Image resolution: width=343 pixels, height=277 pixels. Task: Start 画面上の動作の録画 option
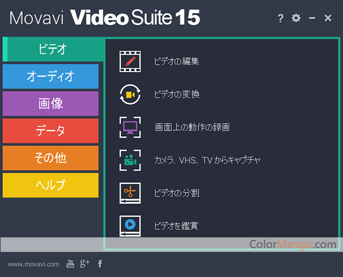click(192, 127)
